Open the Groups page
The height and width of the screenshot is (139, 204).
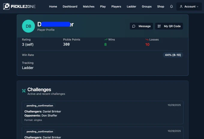[147, 7]
